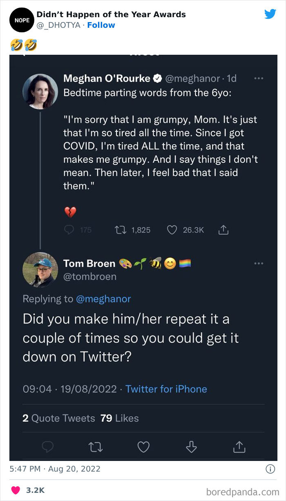This screenshot has height=501, width=286.
Task: Retweet Meghan O'Rourke's tweet
Action: tap(121, 230)
